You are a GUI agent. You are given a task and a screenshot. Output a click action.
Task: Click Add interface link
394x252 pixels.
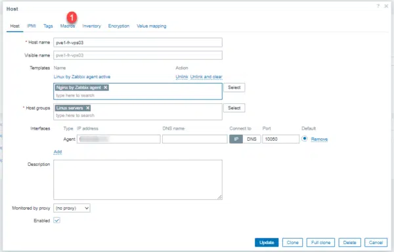58,152
